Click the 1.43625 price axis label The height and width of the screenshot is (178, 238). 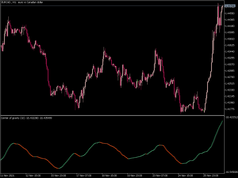coord(230,45)
